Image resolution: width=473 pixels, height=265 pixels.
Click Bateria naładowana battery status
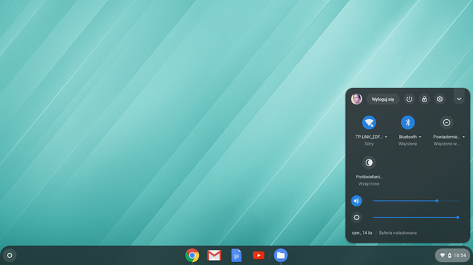[x=397, y=233]
